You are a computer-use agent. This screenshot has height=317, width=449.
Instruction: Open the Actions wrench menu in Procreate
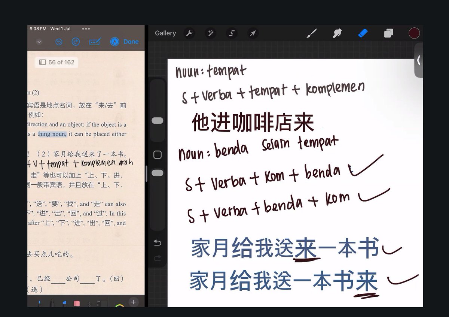pyautogui.click(x=190, y=33)
